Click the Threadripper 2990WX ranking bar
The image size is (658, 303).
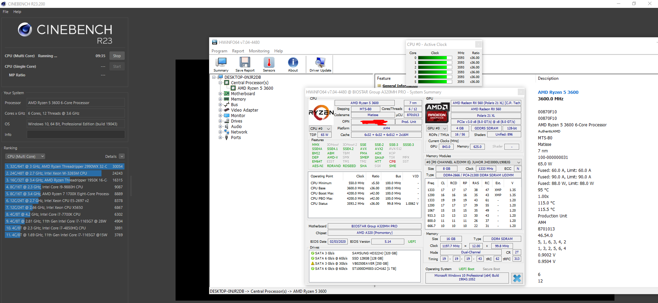[64, 166]
